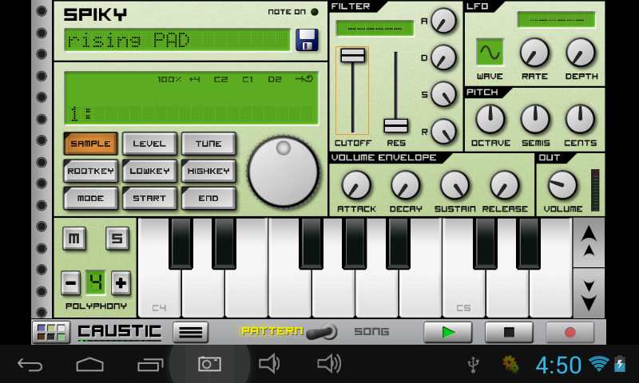Select the ROOTKEY parameter button
The height and width of the screenshot is (383, 639).
pos(90,171)
